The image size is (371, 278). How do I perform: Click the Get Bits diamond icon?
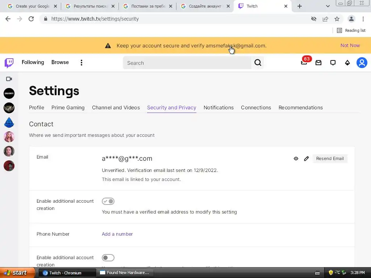347,63
